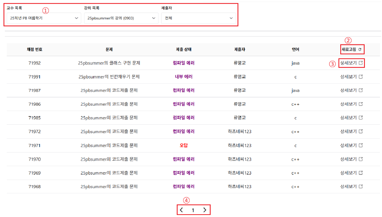The height and width of the screenshot is (217, 382).
Task: Go to the next page arrow
Action: (x=205, y=210)
